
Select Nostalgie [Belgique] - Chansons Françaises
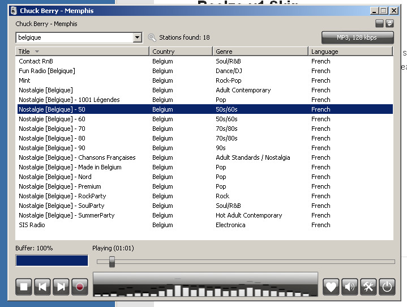point(205,157)
